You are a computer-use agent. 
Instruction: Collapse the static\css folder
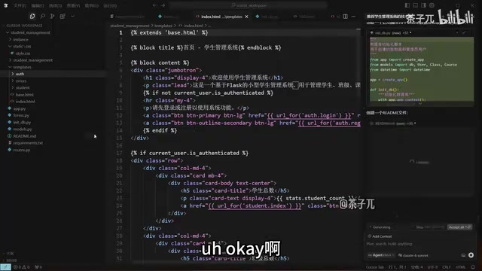[22, 47]
